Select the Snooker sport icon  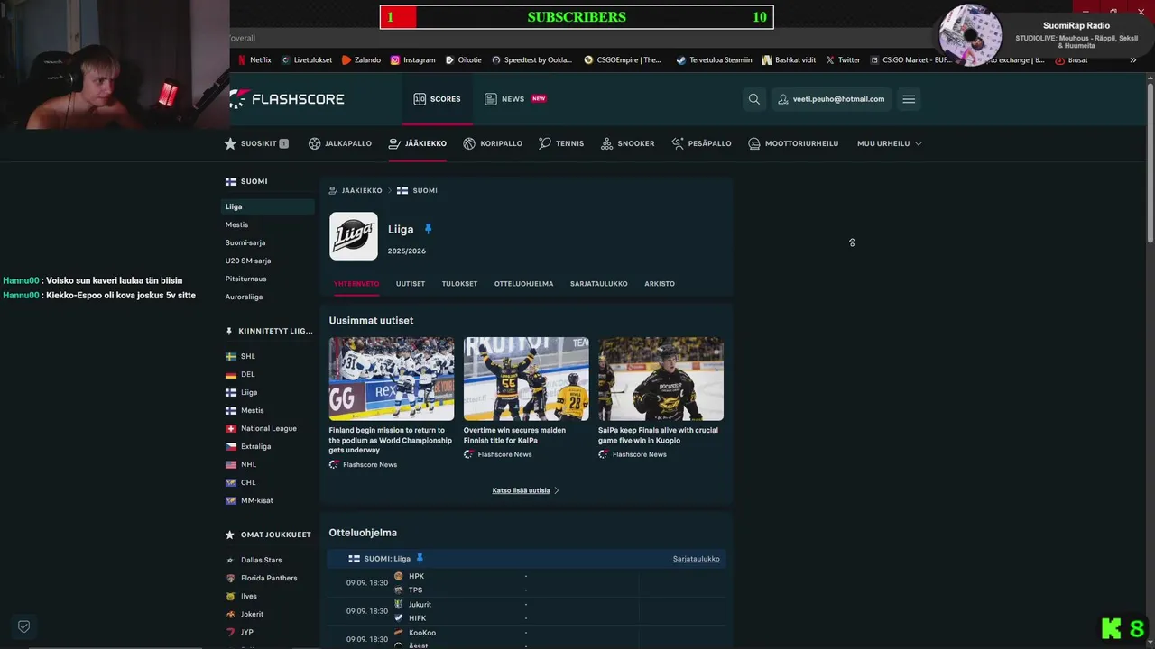pyautogui.click(x=606, y=143)
